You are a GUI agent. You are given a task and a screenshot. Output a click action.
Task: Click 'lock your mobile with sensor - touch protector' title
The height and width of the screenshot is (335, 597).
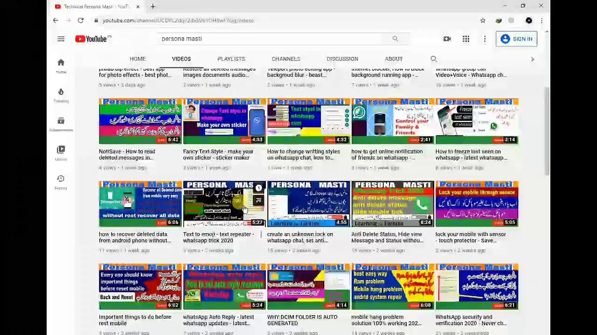(471, 237)
